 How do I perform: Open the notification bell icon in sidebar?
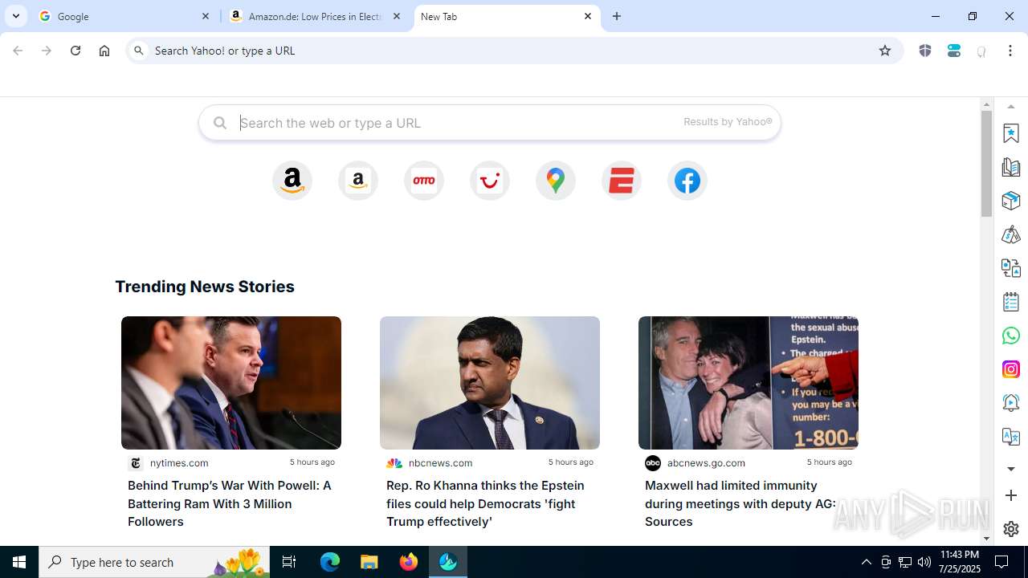coord(1011,403)
